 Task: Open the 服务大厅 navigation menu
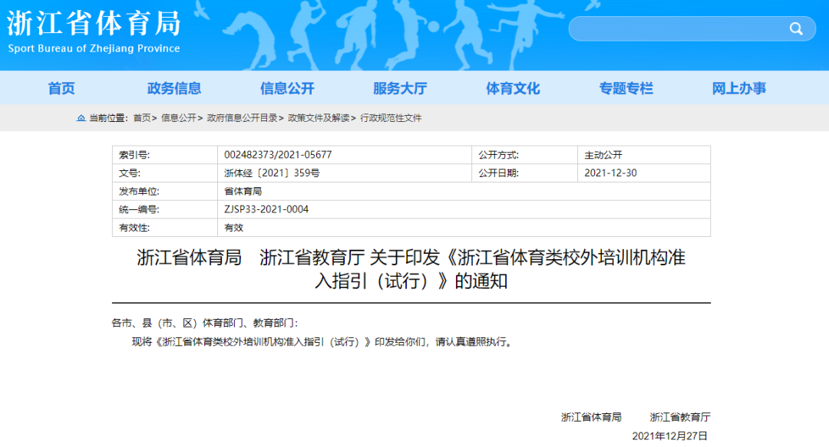(x=400, y=88)
